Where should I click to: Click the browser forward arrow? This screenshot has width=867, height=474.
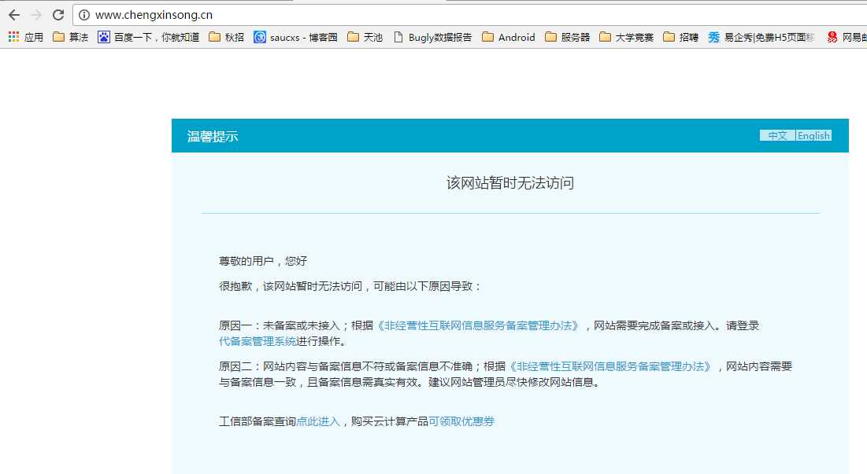(36, 15)
